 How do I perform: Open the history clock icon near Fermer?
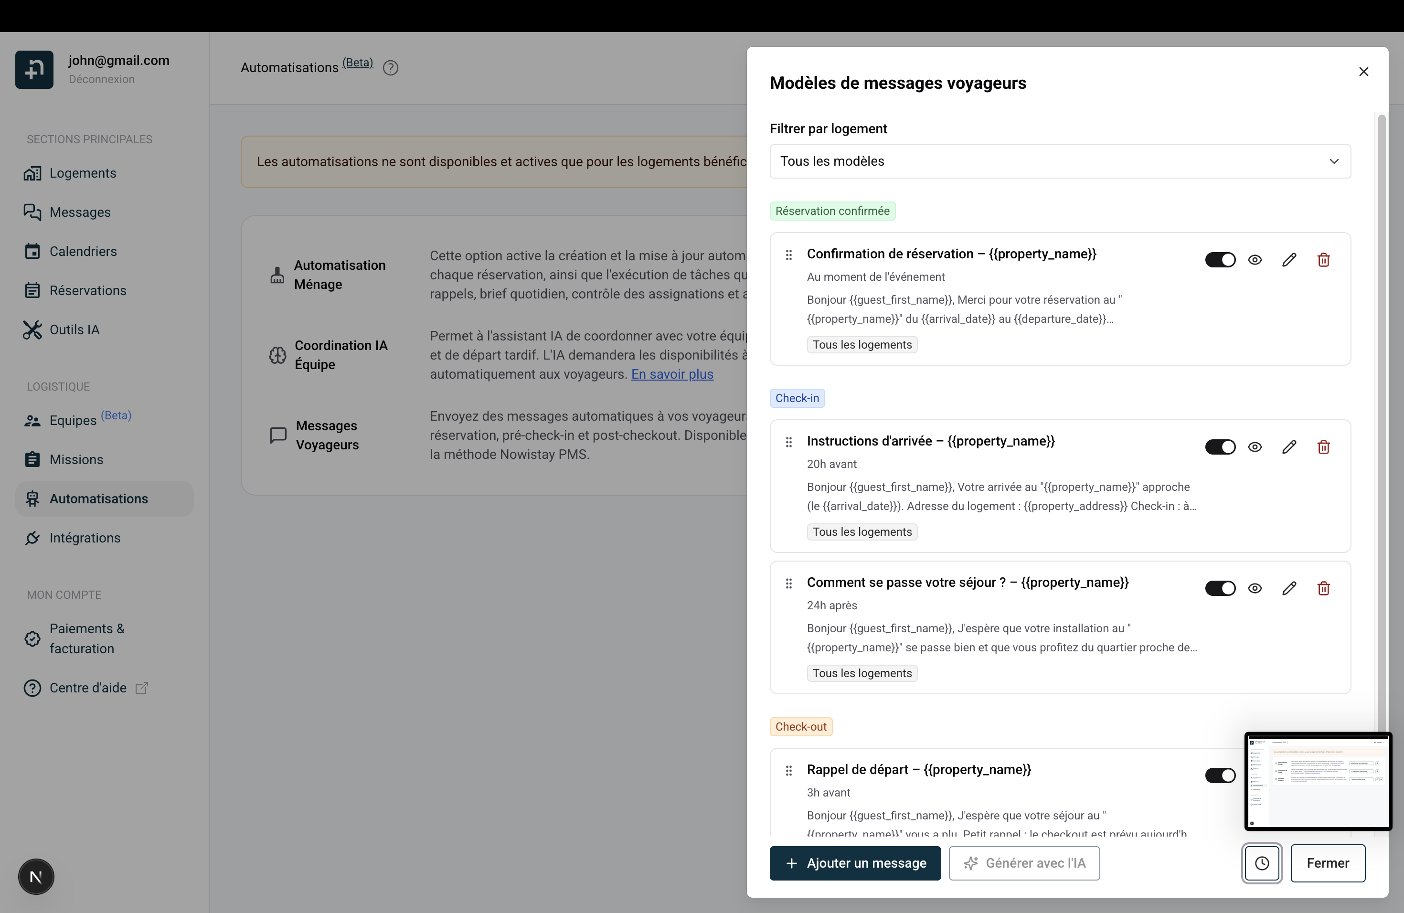pos(1262,863)
